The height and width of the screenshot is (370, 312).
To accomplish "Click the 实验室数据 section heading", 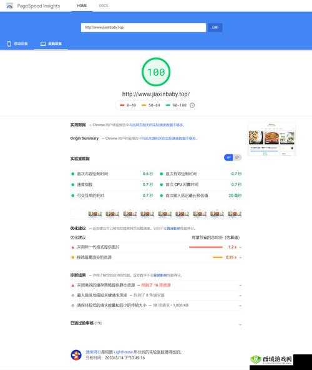I will (x=80, y=159).
